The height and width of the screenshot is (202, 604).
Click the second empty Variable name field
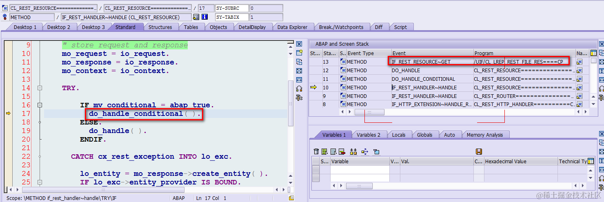tap(360, 178)
